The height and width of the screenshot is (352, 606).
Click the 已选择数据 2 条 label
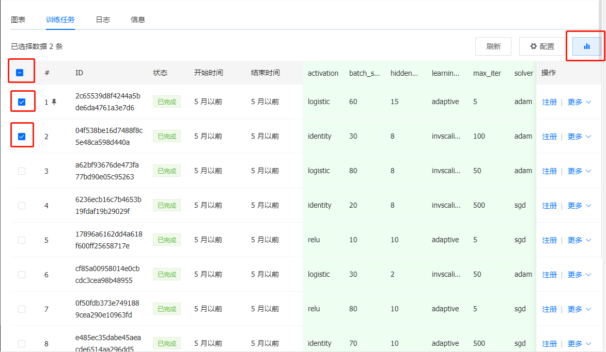(37, 47)
